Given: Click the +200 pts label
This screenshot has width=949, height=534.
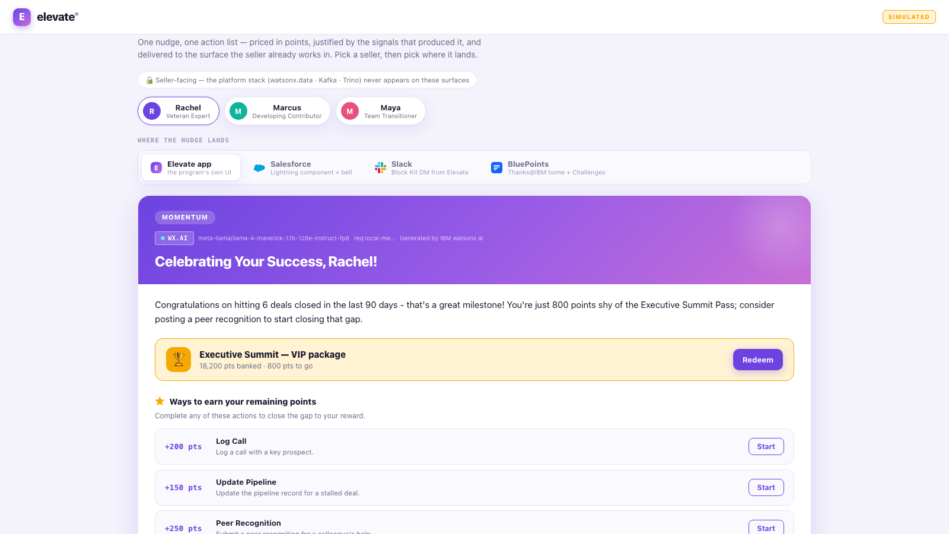Looking at the screenshot, I should point(183,447).
